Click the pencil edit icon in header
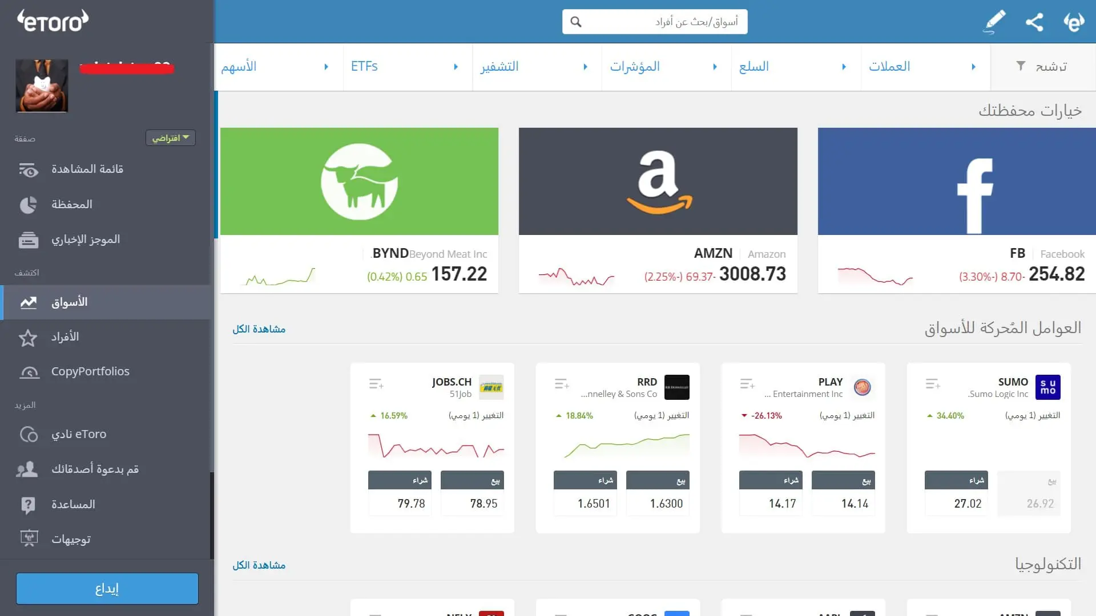1096x616 pixels. (994, 22)
